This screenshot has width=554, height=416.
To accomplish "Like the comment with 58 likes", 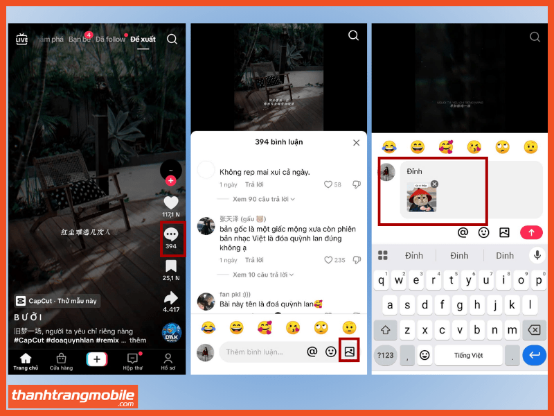I will pos(328,184).
